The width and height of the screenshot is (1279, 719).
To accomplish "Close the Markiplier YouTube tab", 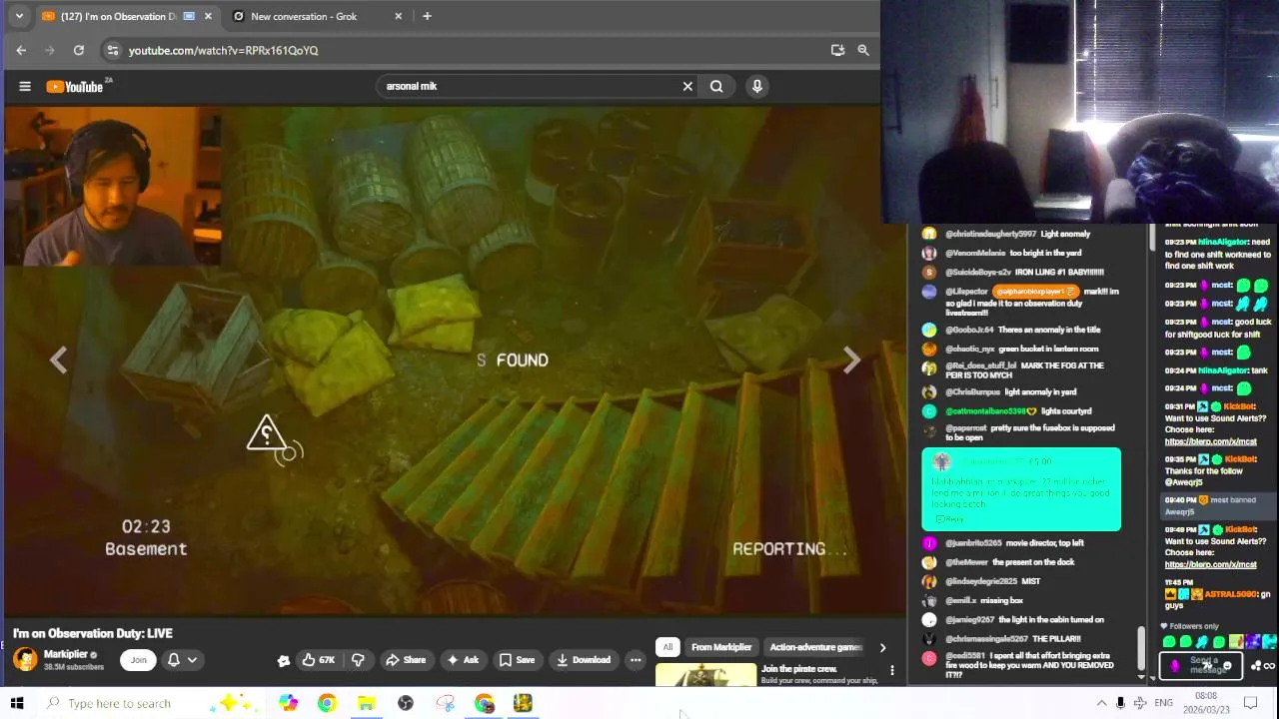I will click(x=208, y=16).
